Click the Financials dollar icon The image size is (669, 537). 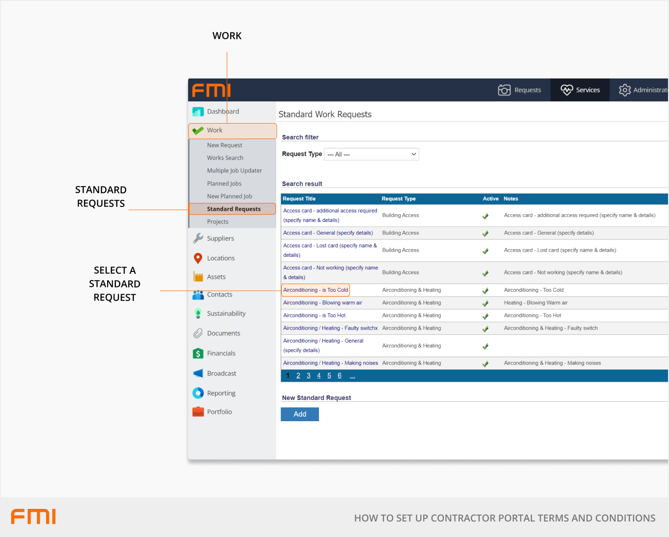click(x=198, y=353)
